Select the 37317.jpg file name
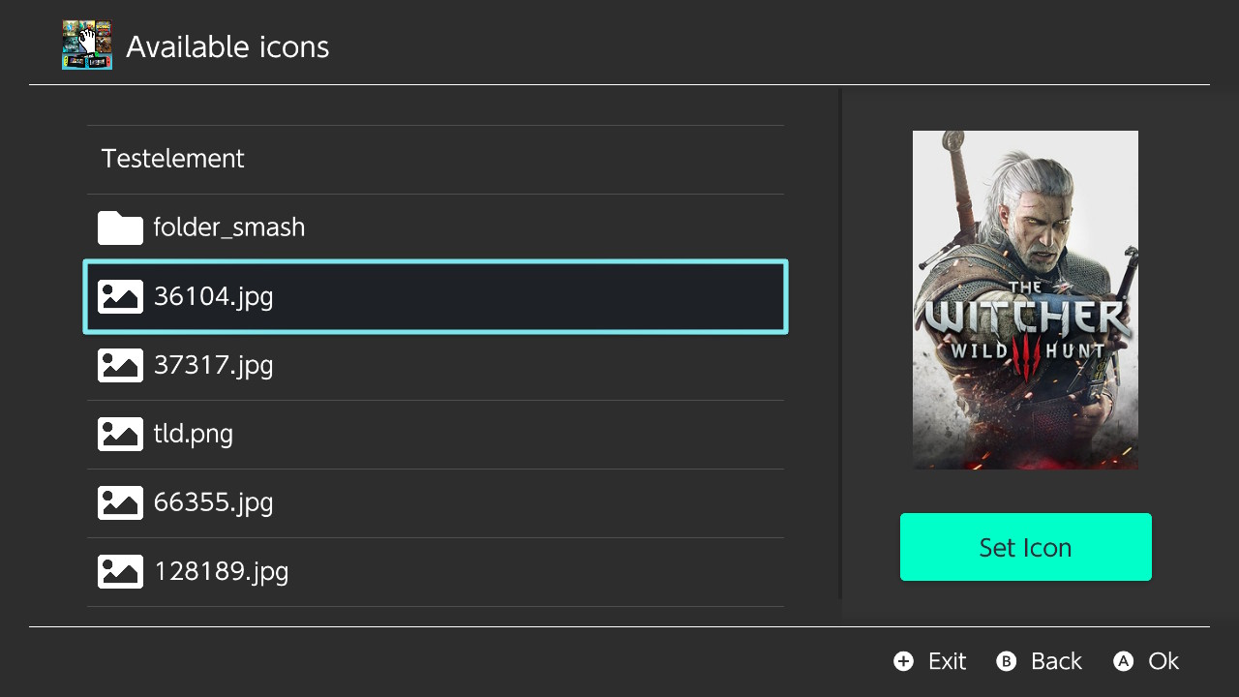The height and width of the screenshot is (697, 1239). (214, 366)
